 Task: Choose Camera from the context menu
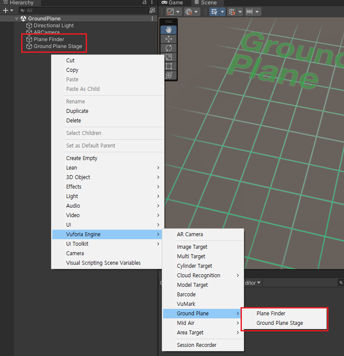107,253
